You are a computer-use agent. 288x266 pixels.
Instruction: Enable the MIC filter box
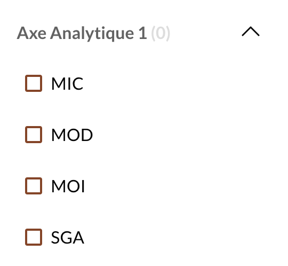(34, 83)
